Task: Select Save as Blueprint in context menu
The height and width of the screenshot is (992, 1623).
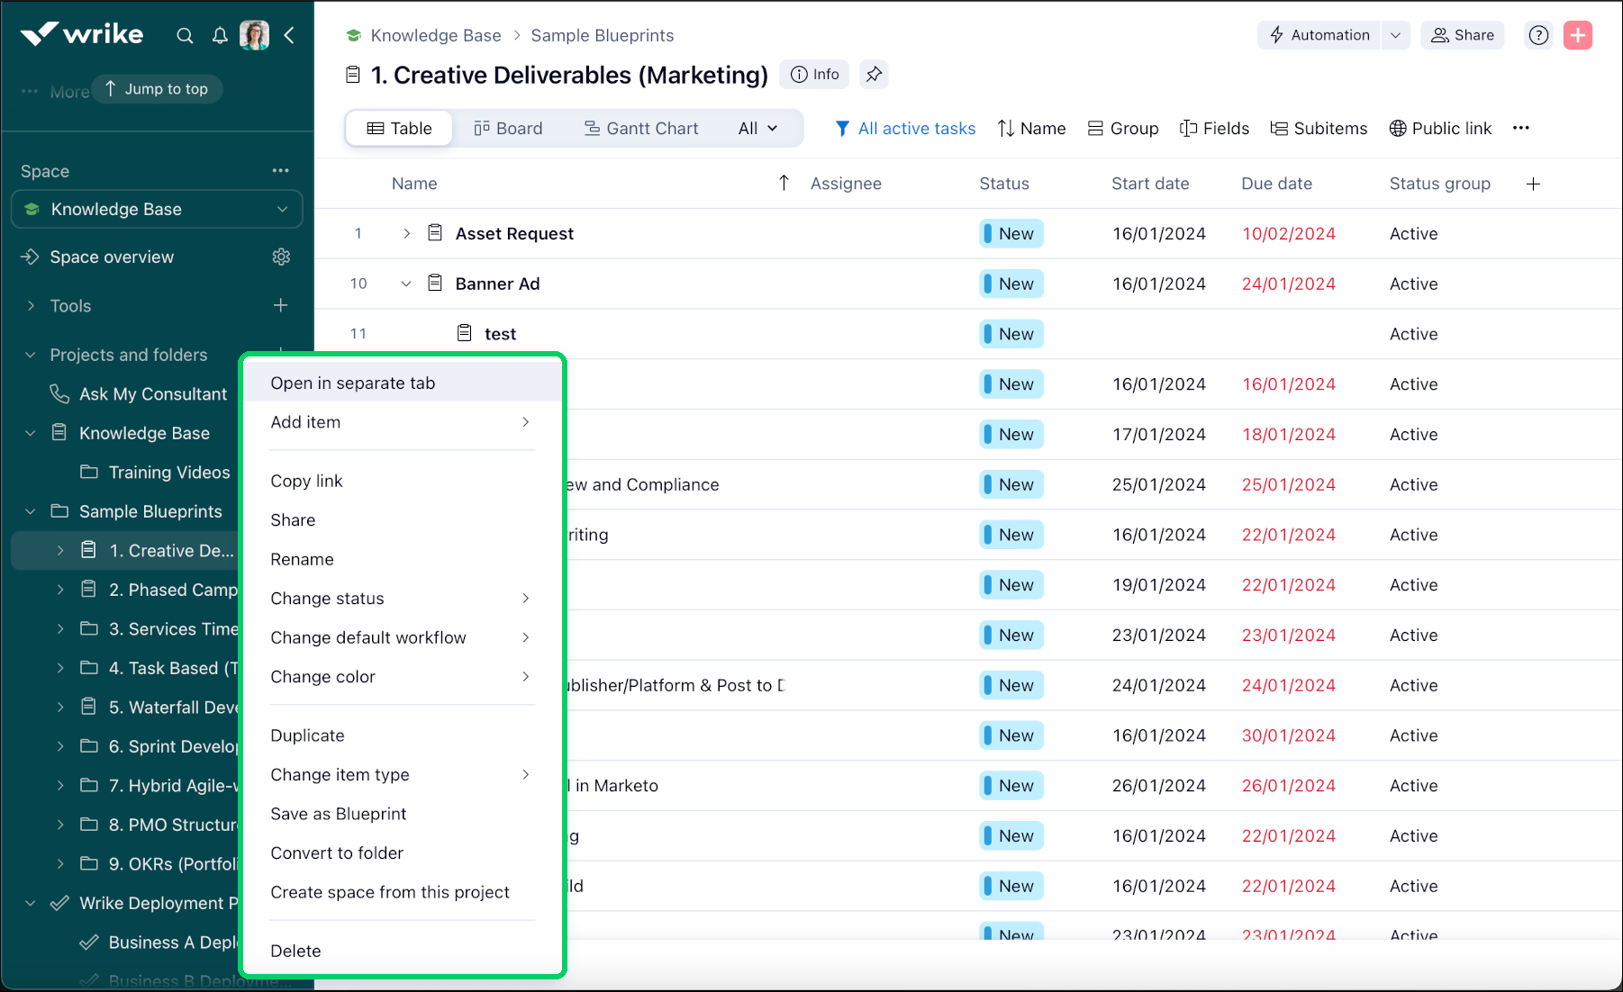Action: (339, 814)
